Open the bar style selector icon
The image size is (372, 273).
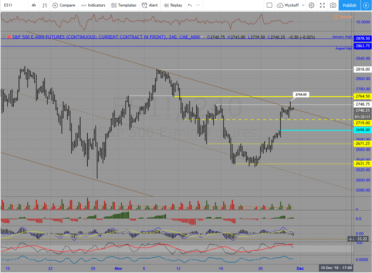click(x=44, y=5)
